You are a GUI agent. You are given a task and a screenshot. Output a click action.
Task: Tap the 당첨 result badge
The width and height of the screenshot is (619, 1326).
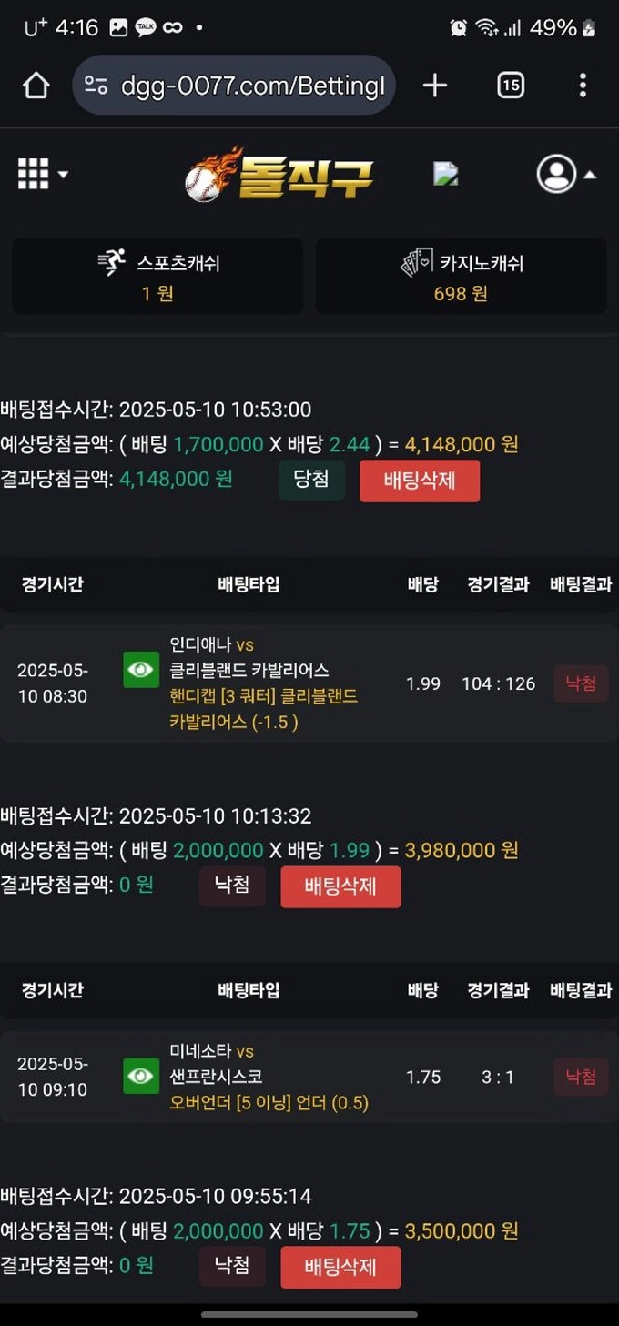(311, 480)
